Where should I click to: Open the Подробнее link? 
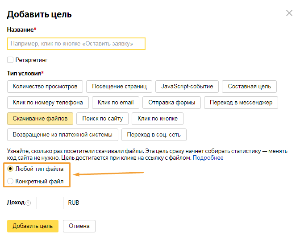(208, 158)
